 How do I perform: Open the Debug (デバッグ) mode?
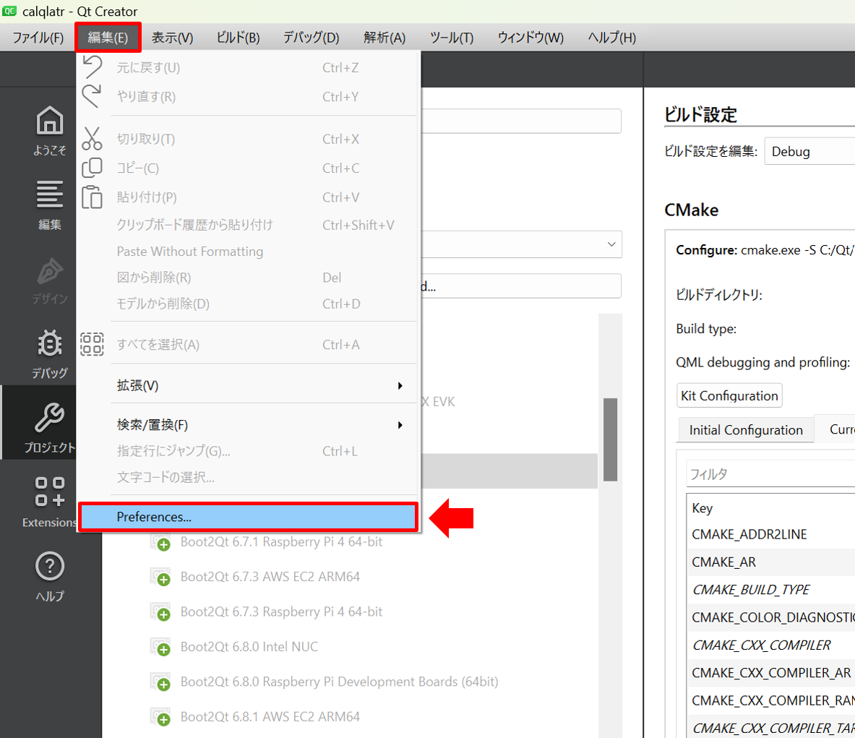pyautogui.click(x=49, y=353)
